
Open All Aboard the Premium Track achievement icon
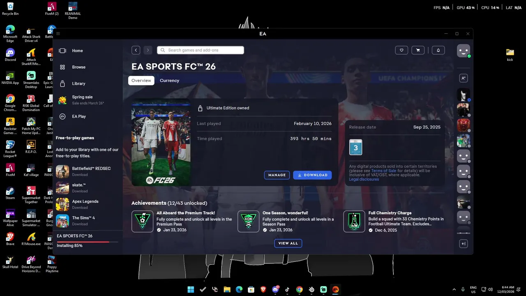(142, 222)
